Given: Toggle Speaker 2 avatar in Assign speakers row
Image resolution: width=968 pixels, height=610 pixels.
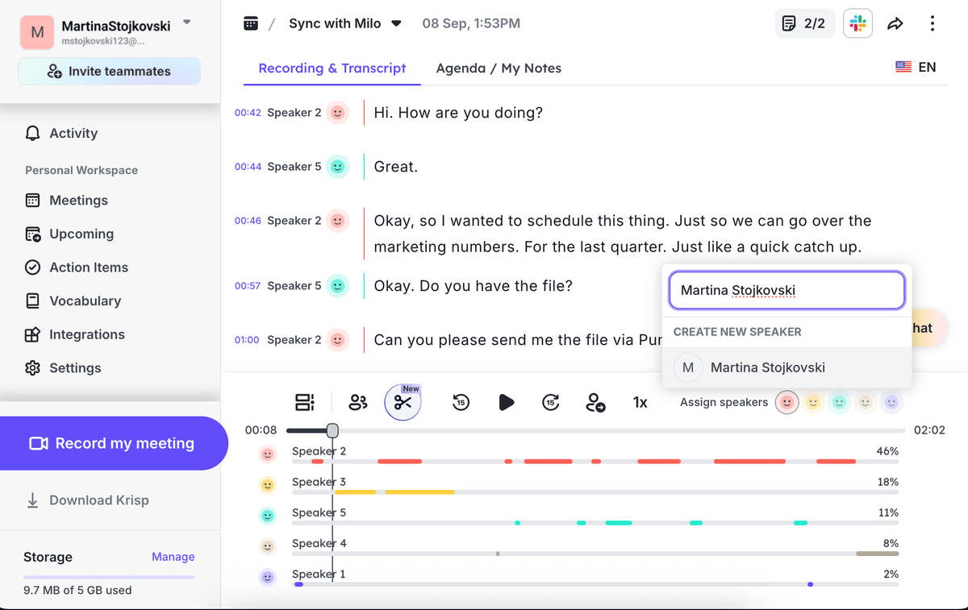Looking at the screenshot, I should point(786,401).
